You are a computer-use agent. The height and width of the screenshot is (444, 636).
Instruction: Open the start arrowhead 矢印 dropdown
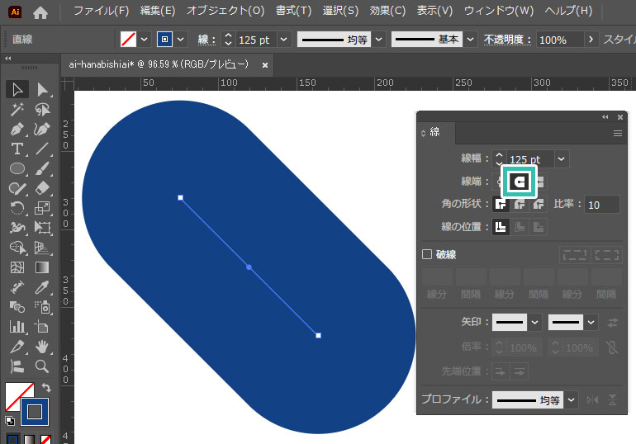tap(534, 322)
